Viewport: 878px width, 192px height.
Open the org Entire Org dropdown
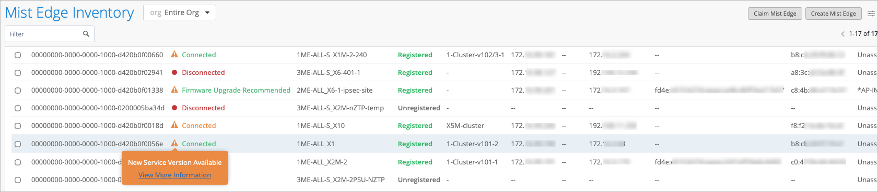point(180,12)
